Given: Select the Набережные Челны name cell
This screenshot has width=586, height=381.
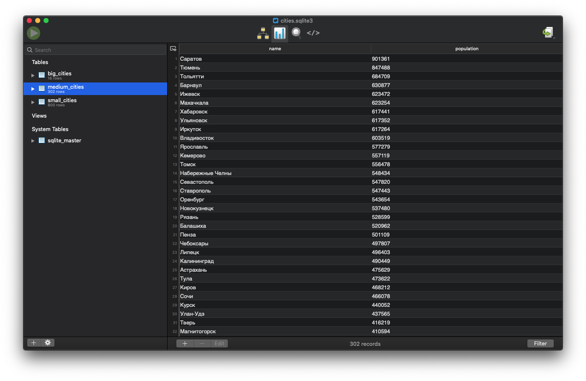Looking at the screenshot, I should pos(275,173).
